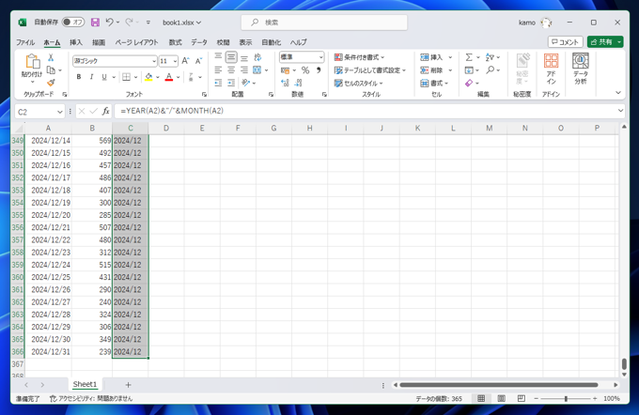639x415 pixels.
Task: Open Sort and Filter tool
Action: click(490, 57)
